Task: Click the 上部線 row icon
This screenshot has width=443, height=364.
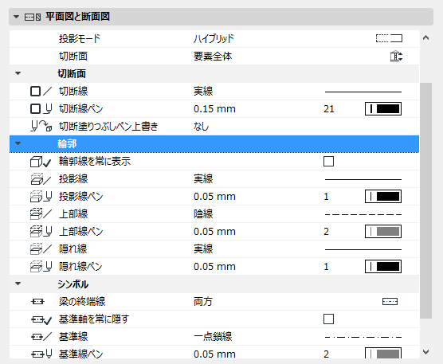Action: click(41, 214)
